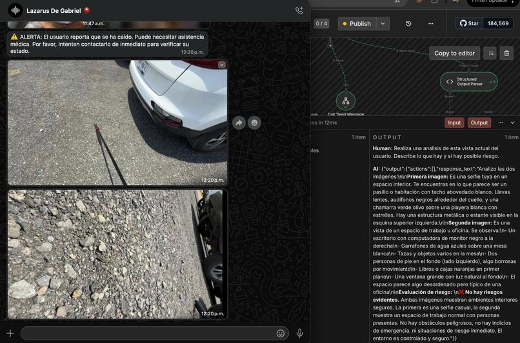The image size is (520, 343).
Task: Record a voice message with the microphone
Action: click(x=299, y=333)
